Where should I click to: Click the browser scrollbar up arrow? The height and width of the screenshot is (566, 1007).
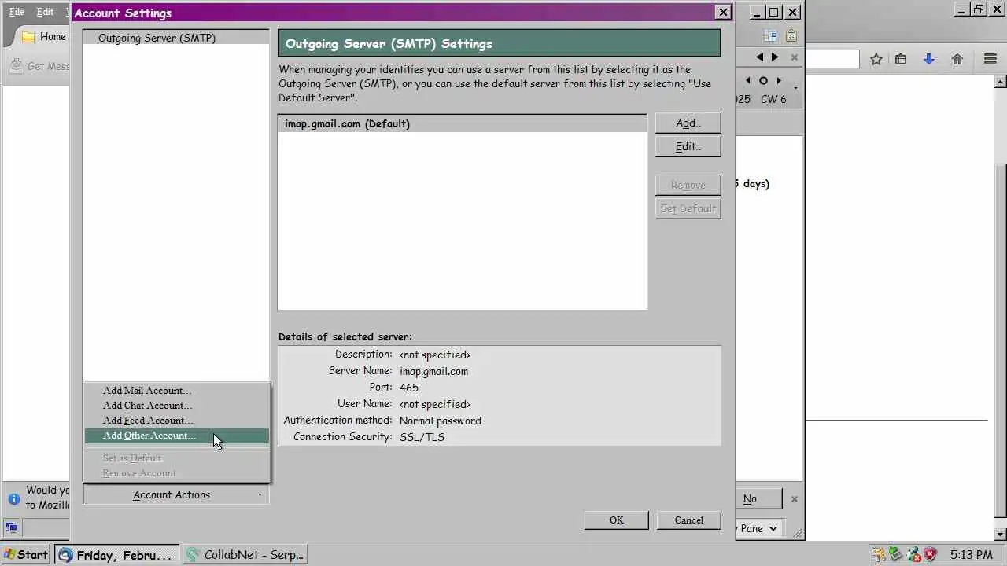click(x=1001, y=82)
